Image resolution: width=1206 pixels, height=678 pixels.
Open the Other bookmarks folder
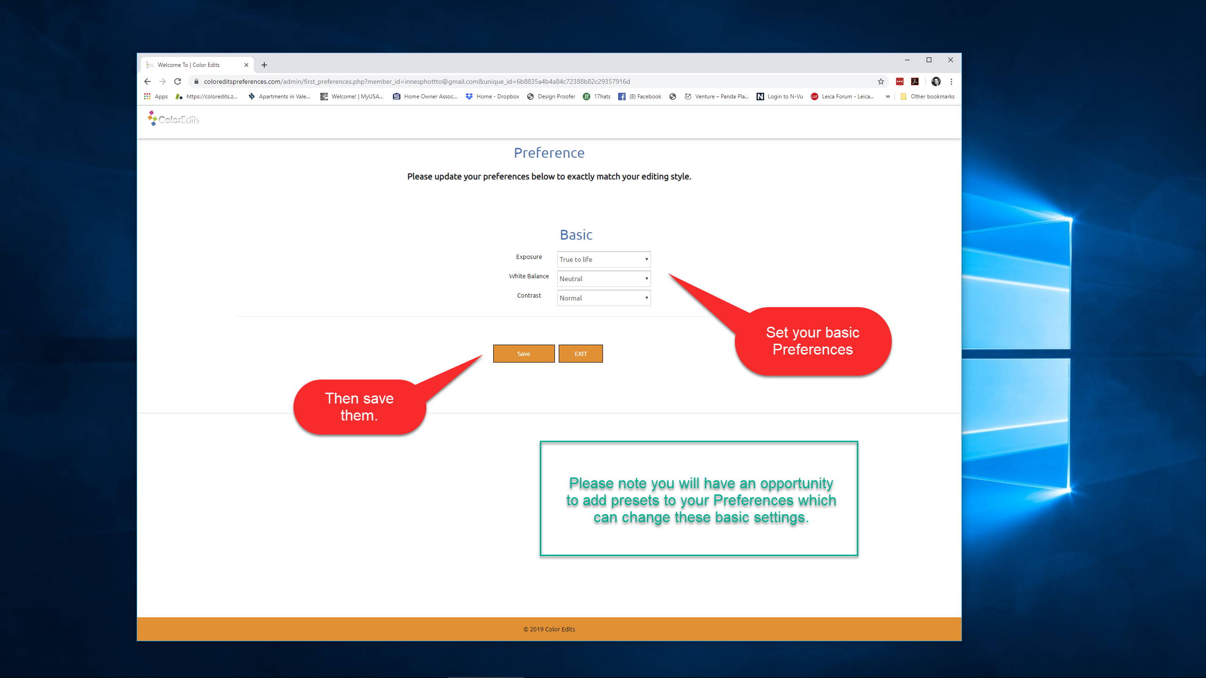click(x=927, y=97)
